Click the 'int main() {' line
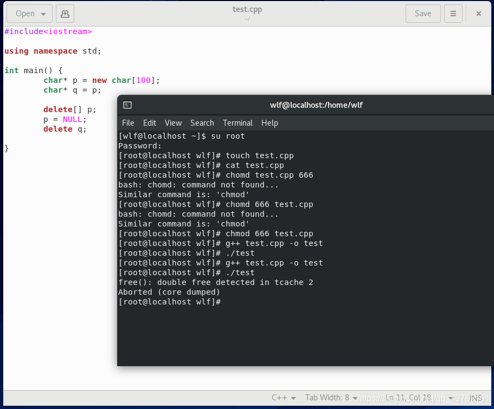 (x=34, y=70)
